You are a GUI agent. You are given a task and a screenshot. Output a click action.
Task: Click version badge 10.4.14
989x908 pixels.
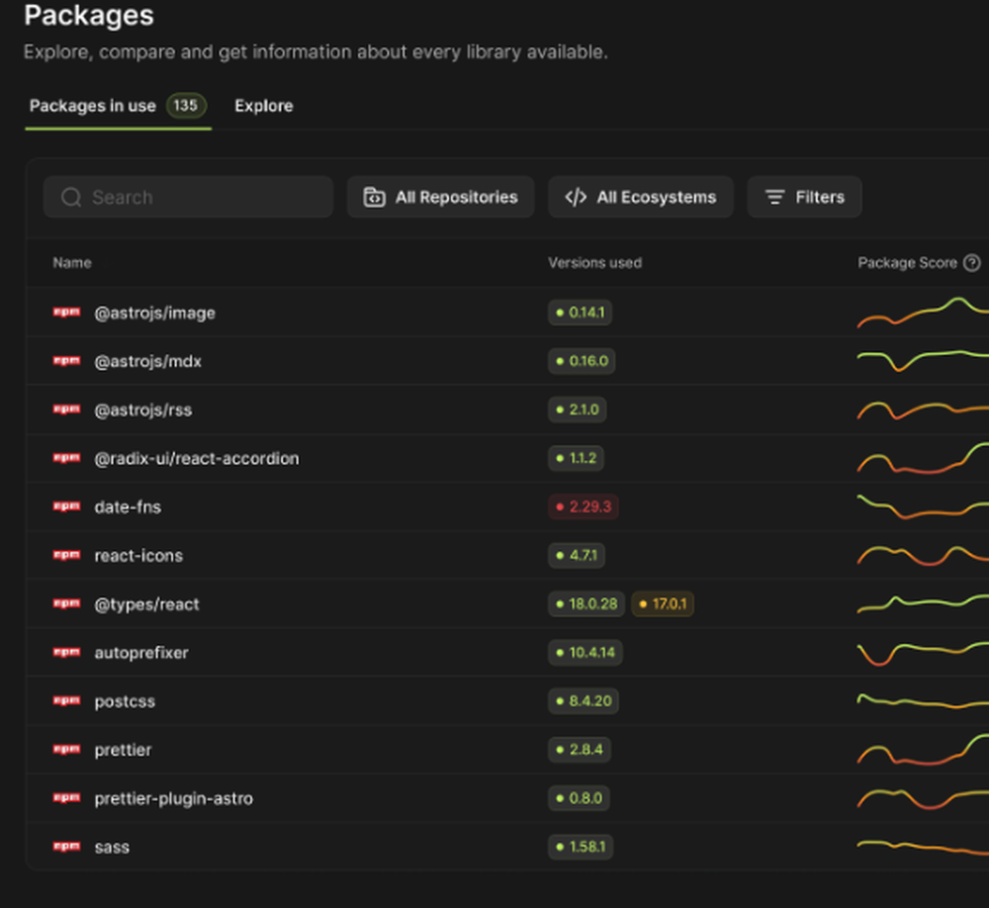[x=585, y=653]
